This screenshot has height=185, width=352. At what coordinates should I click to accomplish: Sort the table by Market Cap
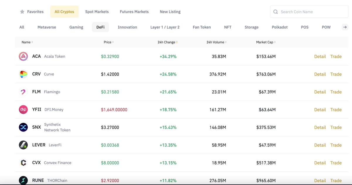point(266,42)
